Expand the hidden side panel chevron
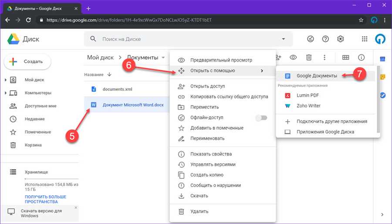The width and height of the screenshot is (392, 224). point(382,214)
